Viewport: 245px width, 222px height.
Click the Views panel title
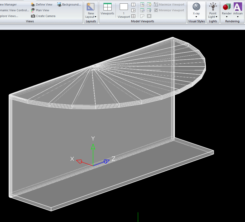(30, 21)
